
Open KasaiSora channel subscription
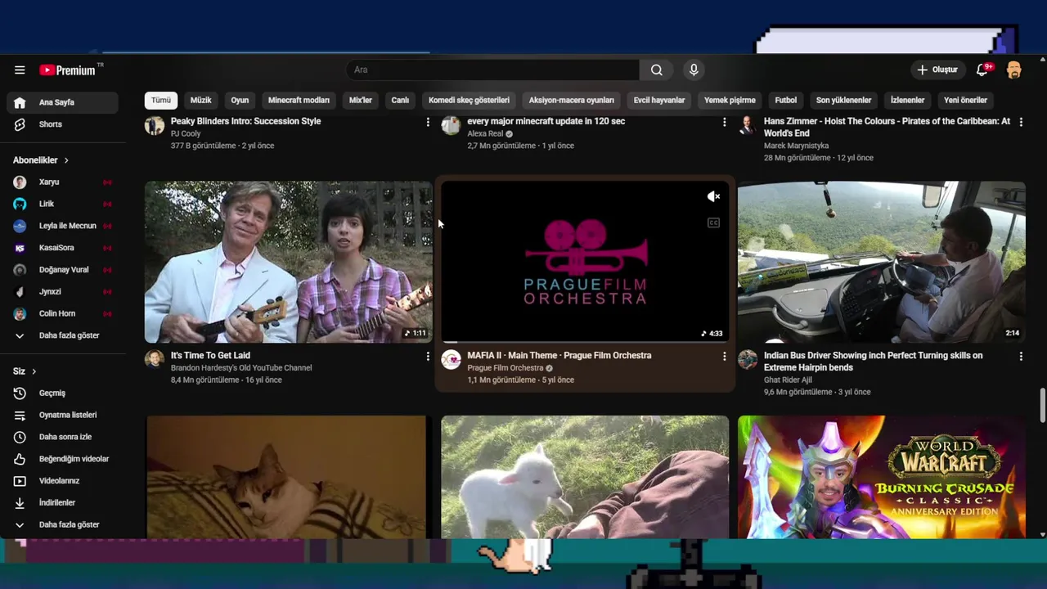point(63,248)
